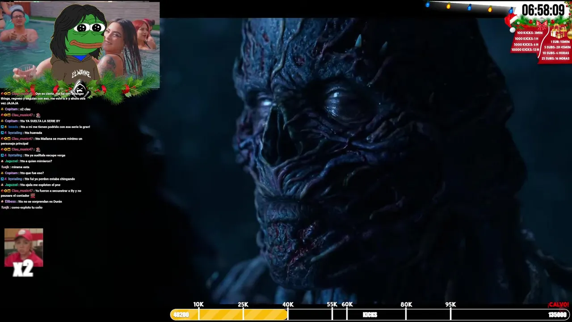Click username lexeda in chat
The width and height of the screenshot is (572, 322).
click(13, 127)
